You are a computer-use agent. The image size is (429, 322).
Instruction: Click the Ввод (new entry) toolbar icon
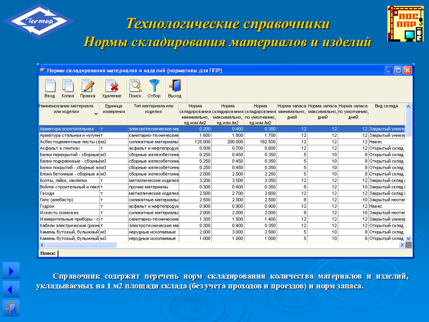(50, 89)
